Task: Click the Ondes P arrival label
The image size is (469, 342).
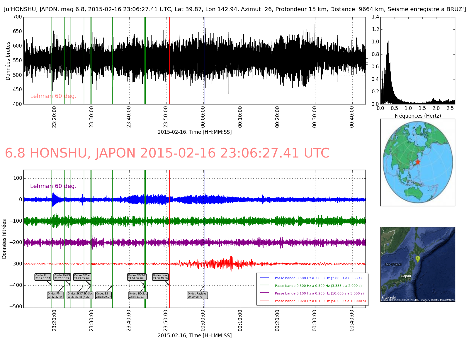Action: pyautogui.click(x=43, y=277)
